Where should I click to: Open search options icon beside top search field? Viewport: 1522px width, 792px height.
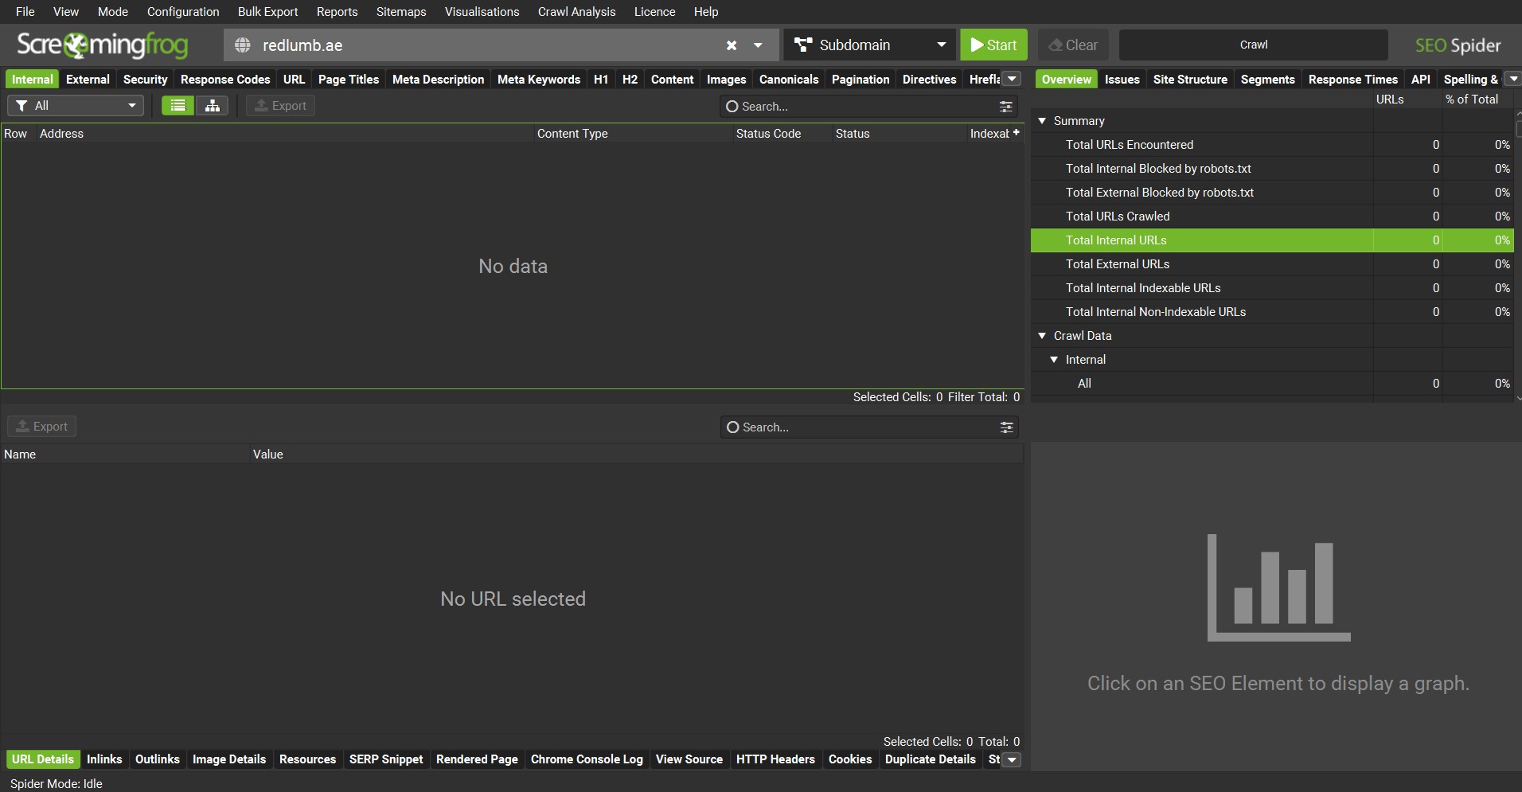point(1005,106)
